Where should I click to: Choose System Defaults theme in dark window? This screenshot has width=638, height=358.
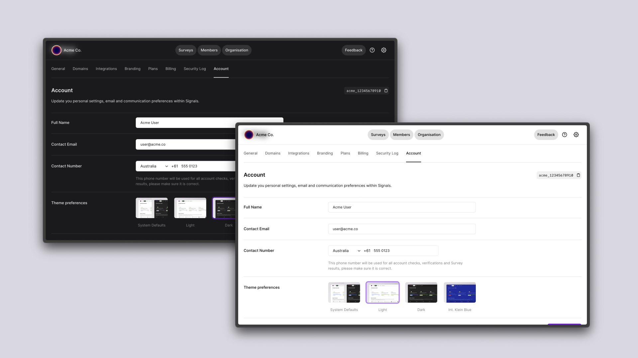(152, 208)
